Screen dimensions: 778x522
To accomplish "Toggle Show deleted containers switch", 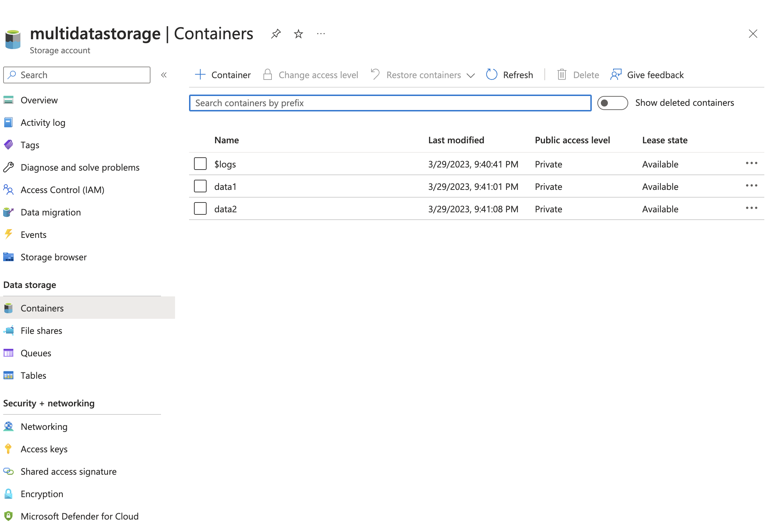I will (612, 103).
